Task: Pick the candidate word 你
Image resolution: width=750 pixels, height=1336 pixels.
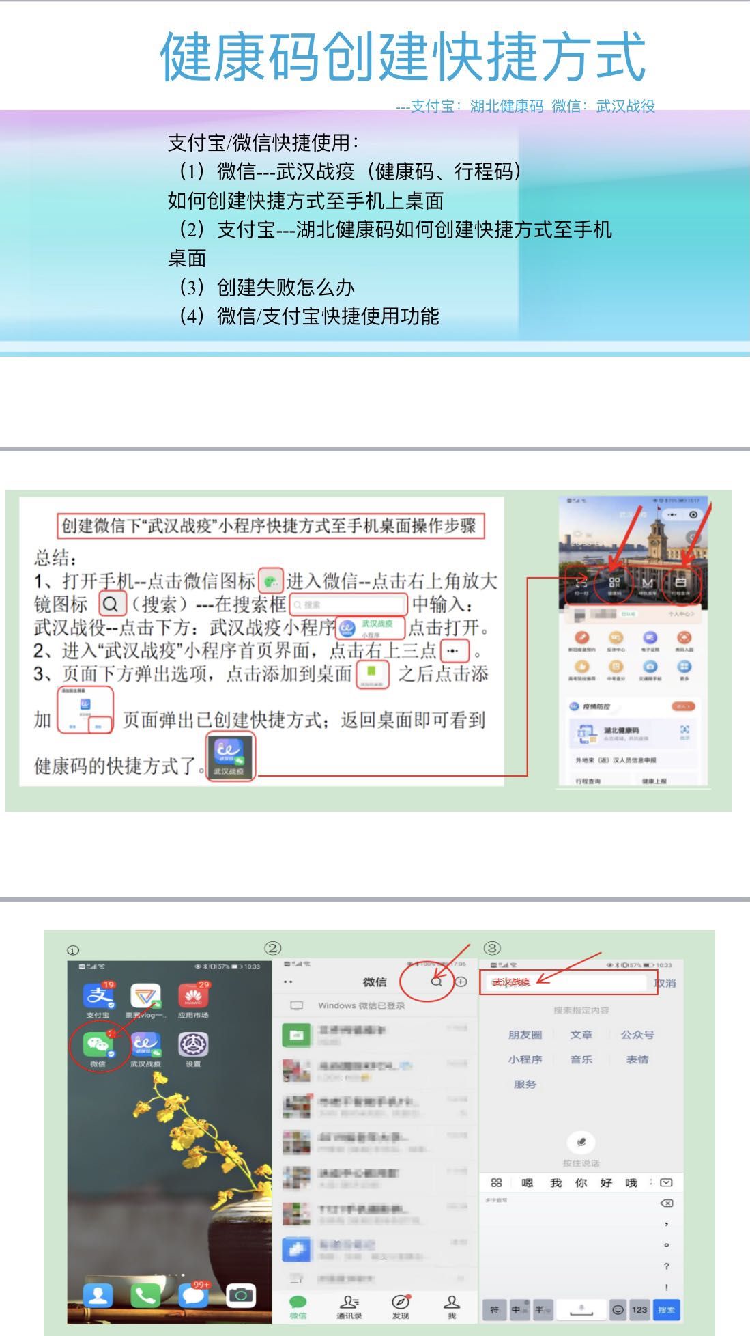Action: pyautogui.click(x=581, y=1183)
